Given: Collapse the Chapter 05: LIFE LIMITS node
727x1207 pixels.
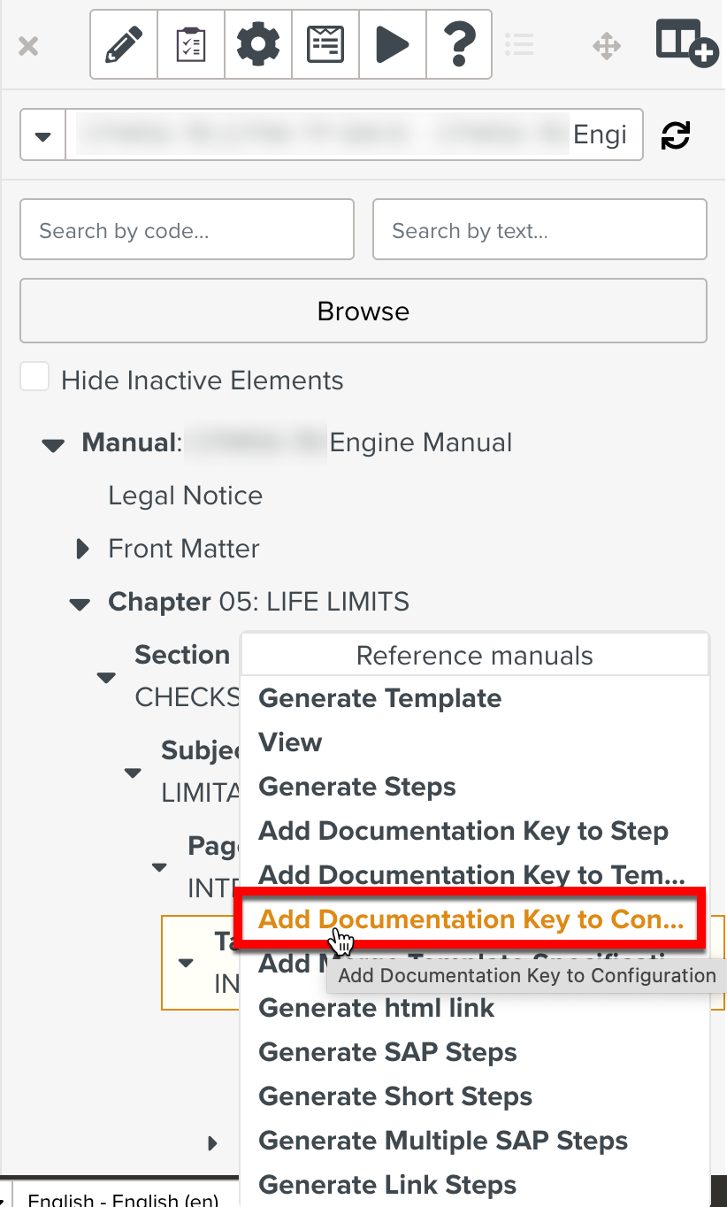Looking at the screenshot, I should point(79,603).
